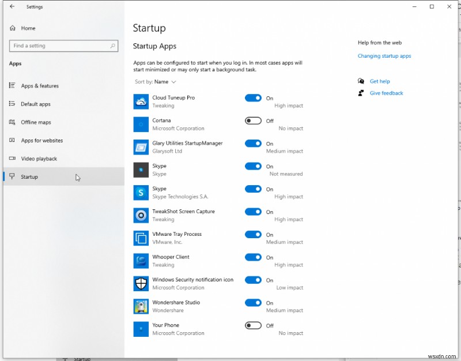Click the Windows Security shield icon

pos(140,283)
